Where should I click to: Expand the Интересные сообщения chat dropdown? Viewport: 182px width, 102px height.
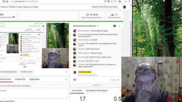coord(86,26)
